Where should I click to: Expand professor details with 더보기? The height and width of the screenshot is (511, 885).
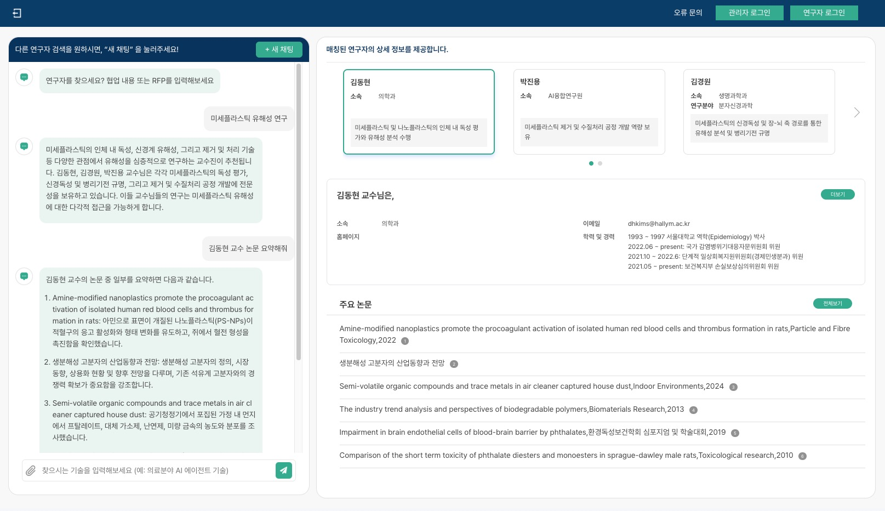pyautogui.click(x=837, y=195)
